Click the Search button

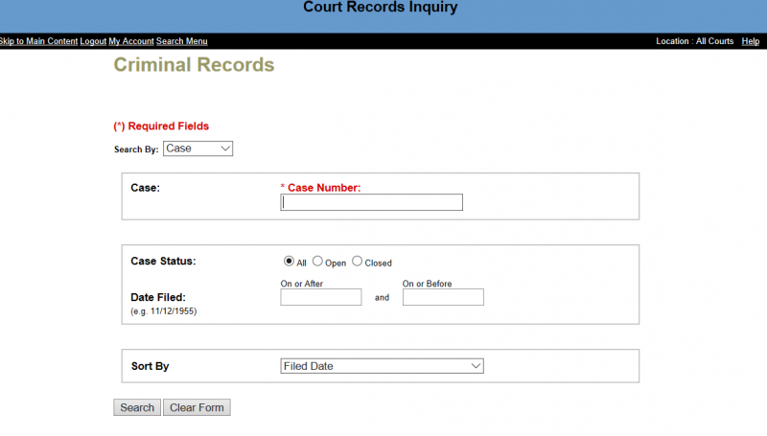(137, 407)
